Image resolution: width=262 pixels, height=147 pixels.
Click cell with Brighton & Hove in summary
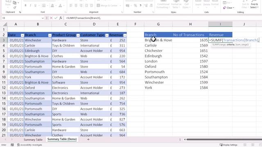click(x=158, y=40)
